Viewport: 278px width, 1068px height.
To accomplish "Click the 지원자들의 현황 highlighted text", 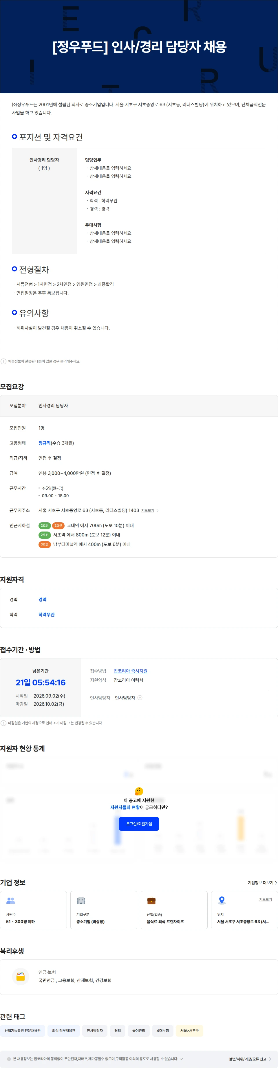I will pyautogui.click(x=125, y=807).
